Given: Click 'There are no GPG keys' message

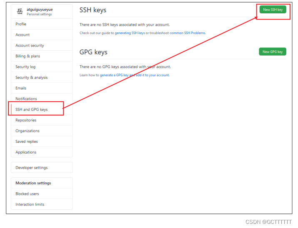Looking at the screenshot, I should (125, 67).
